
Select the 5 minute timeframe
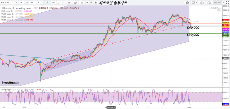point(16,3)
